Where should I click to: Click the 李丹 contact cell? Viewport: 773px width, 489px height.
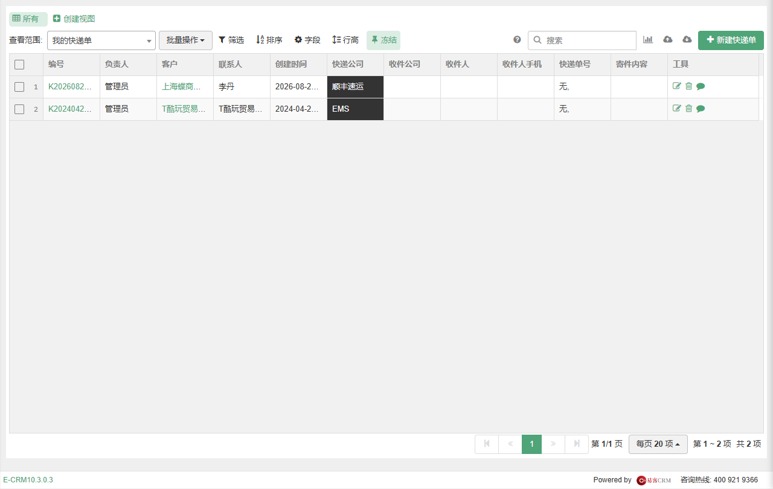(242, 87)
